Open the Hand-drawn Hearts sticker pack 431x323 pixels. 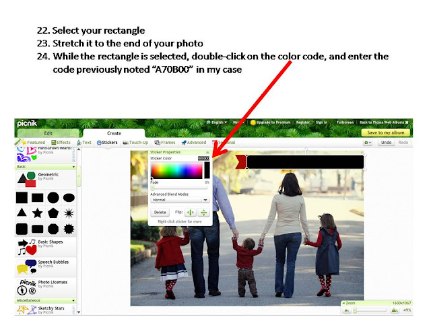[x=44, y=155]
